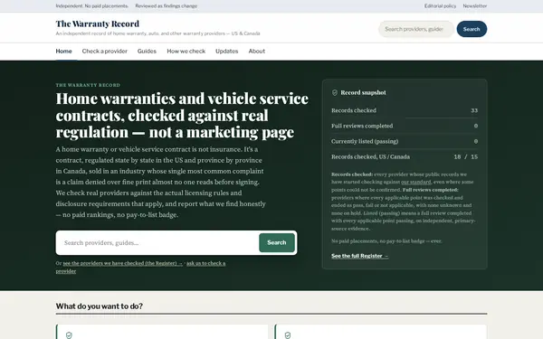
Task: Open the Home nav tab
Action: pyautogui.click(x=63, y=52)
